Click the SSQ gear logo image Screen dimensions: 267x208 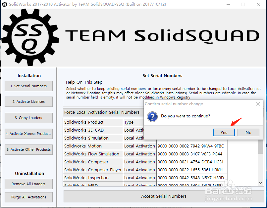[30, 37]
